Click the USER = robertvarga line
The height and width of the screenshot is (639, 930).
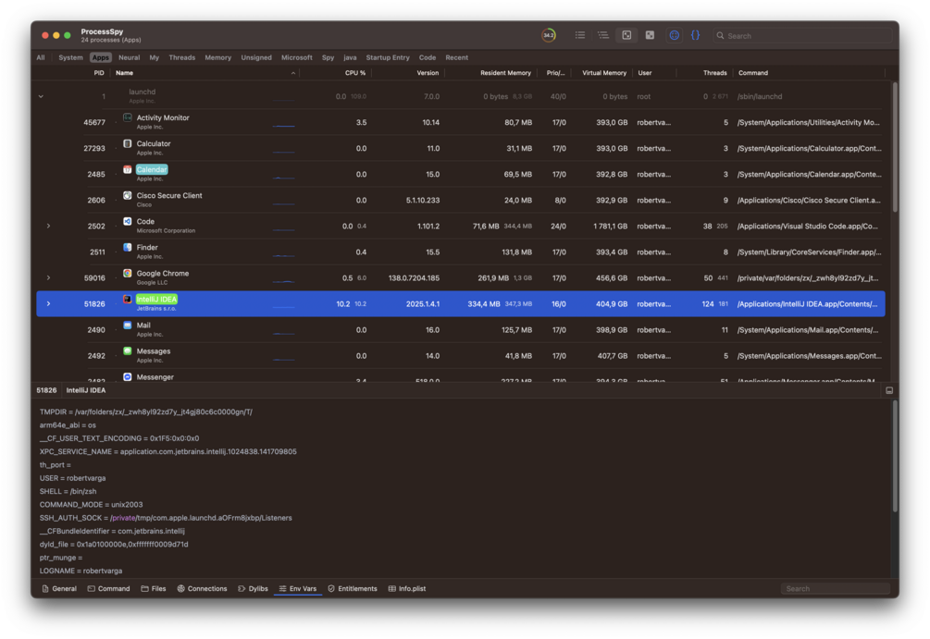[72, 478]
